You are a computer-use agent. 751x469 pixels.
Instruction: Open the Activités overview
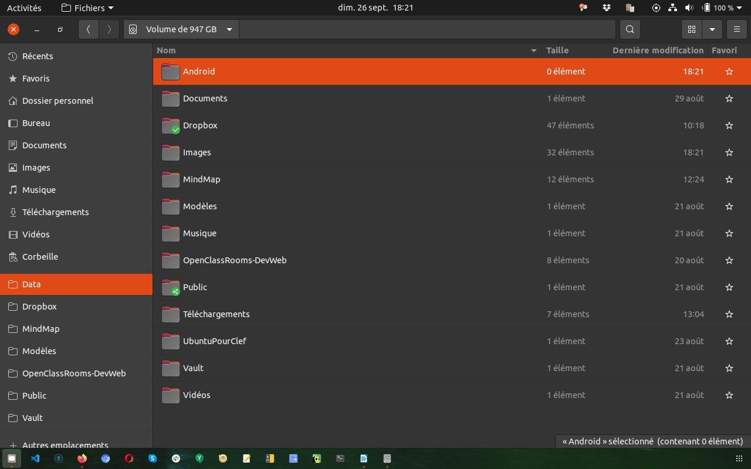[24, 8]
